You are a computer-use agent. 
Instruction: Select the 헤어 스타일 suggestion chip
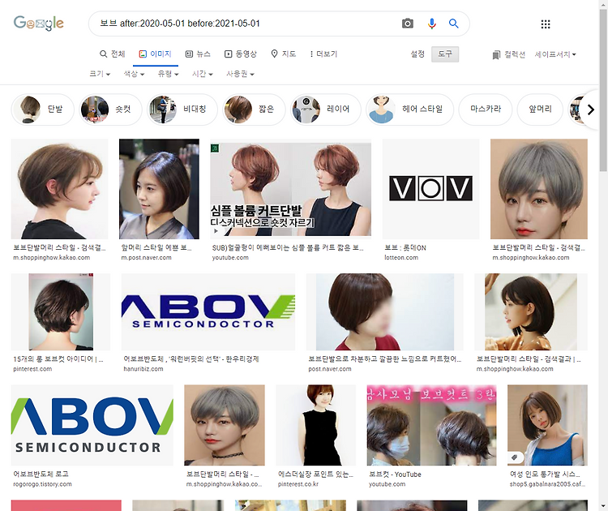[409, 109]
